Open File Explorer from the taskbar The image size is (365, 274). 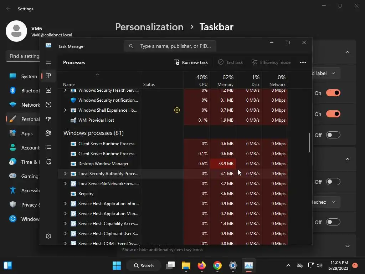coord(186,265)
